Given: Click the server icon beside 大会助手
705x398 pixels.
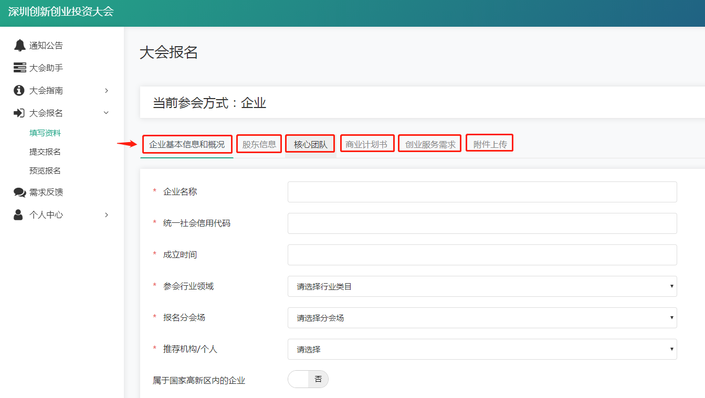Looking at the screenshot, I should [19, 68].
